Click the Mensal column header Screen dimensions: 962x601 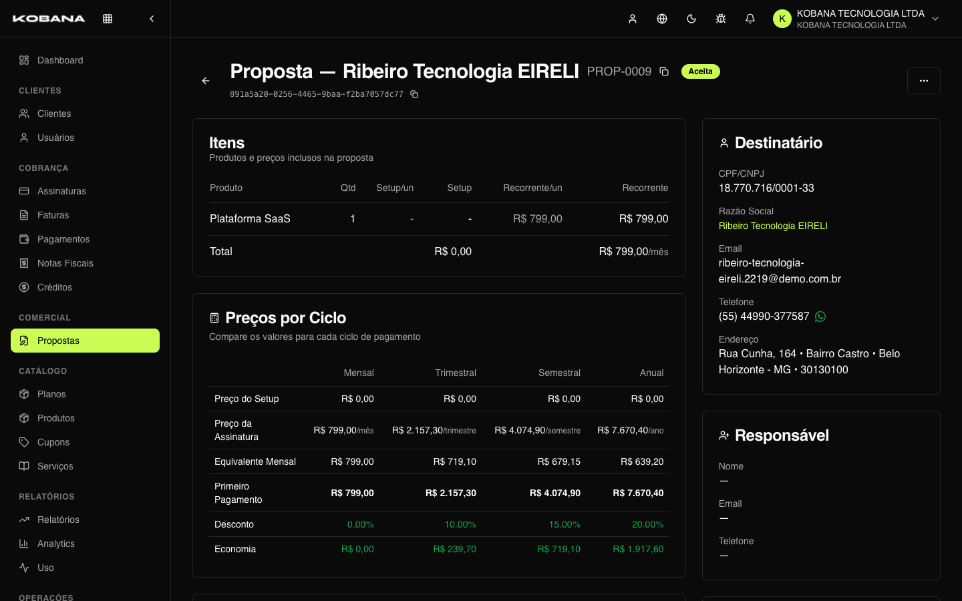tap(359, 373)
